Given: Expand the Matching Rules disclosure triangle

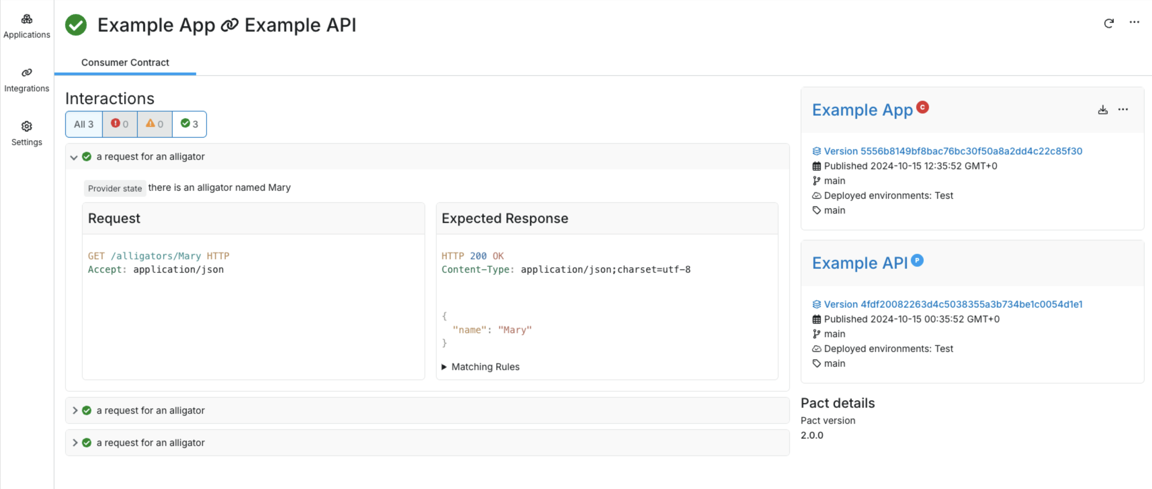Looking at the screenshot, I should 444,367.
